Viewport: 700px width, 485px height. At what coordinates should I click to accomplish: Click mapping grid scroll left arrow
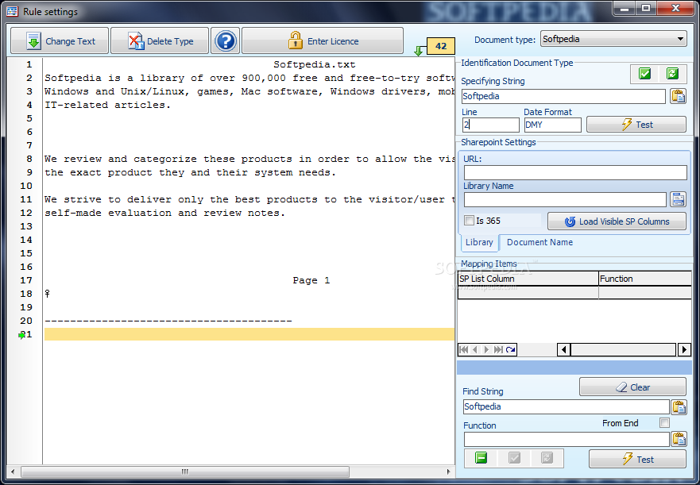(564, 349)
